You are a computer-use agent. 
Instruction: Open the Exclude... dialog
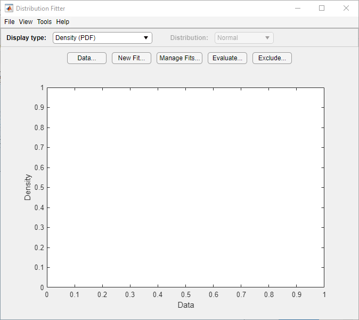pos(272,58)
